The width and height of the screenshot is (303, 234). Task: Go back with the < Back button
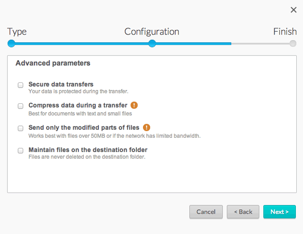[x=243, y=212]
